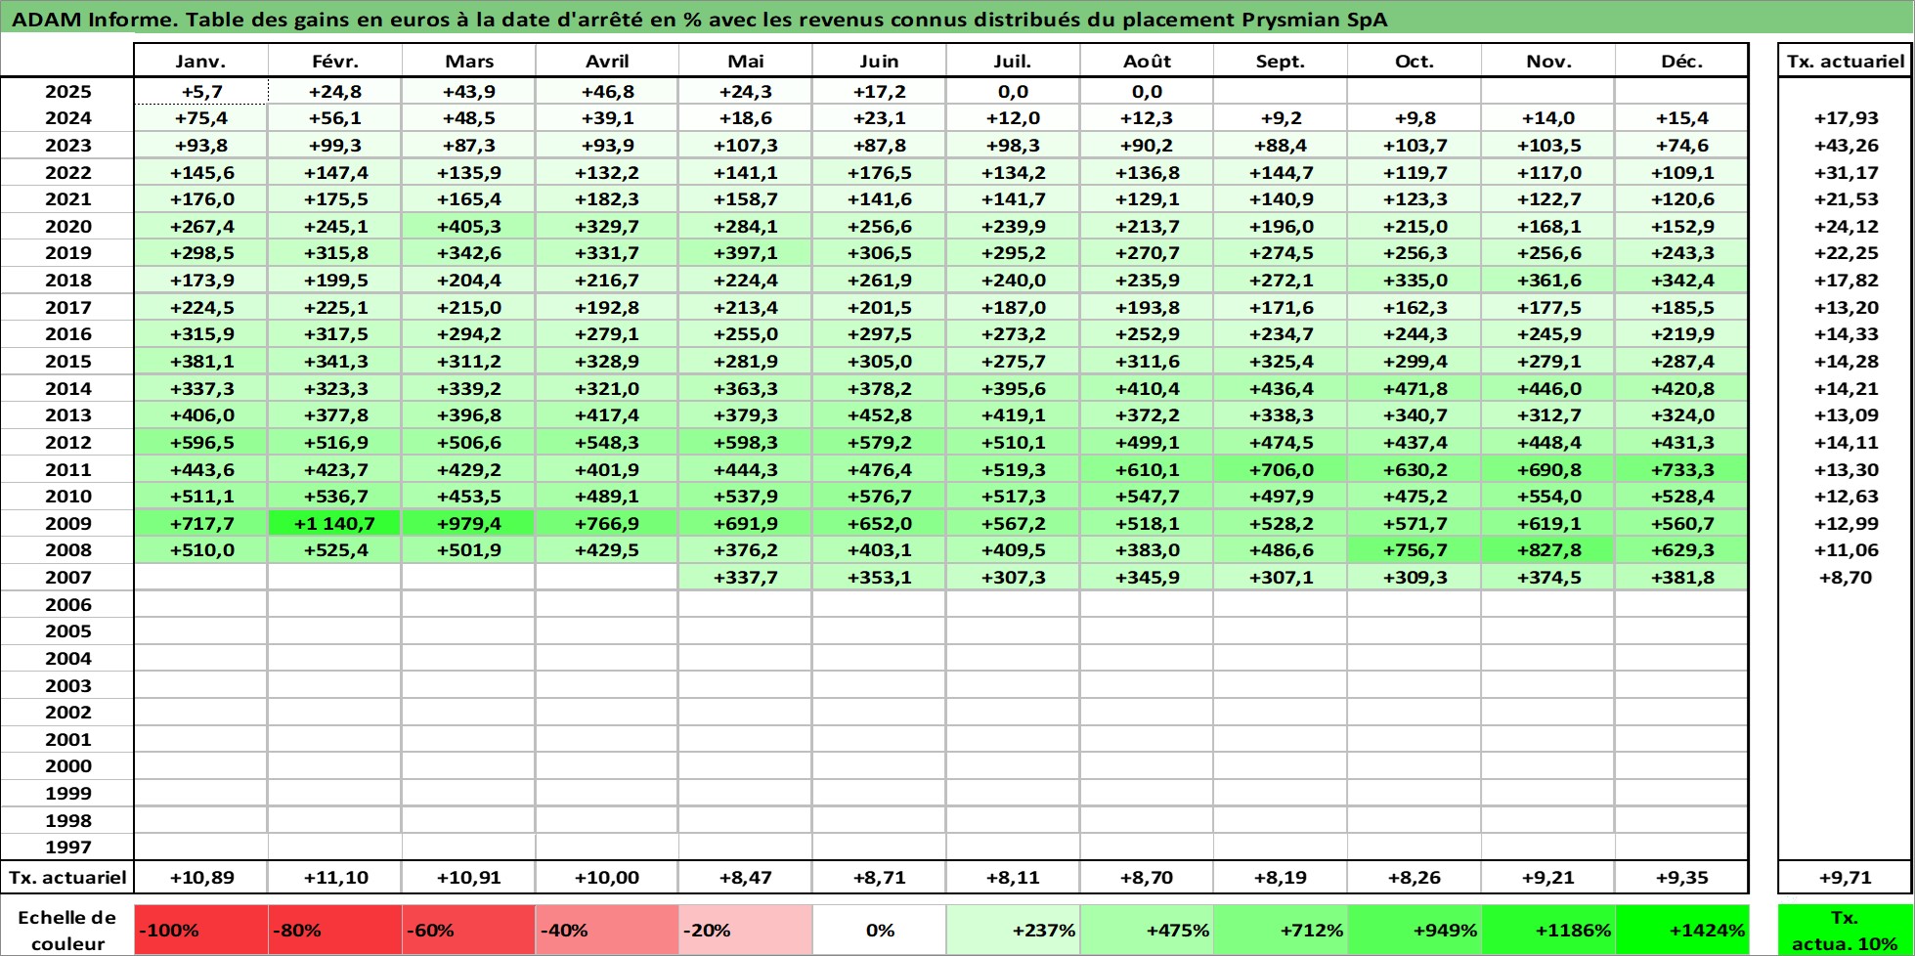Click overall actuarial rate +9,71

click(1846, 877)
